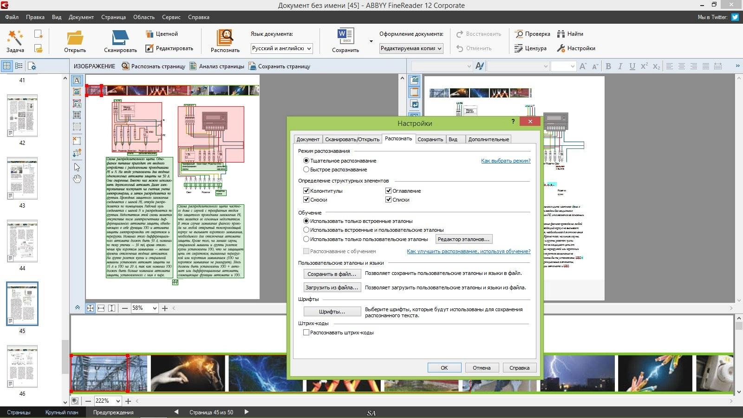
Task: Switch to details list view in pages panel
Action: (x=19, y=66)
